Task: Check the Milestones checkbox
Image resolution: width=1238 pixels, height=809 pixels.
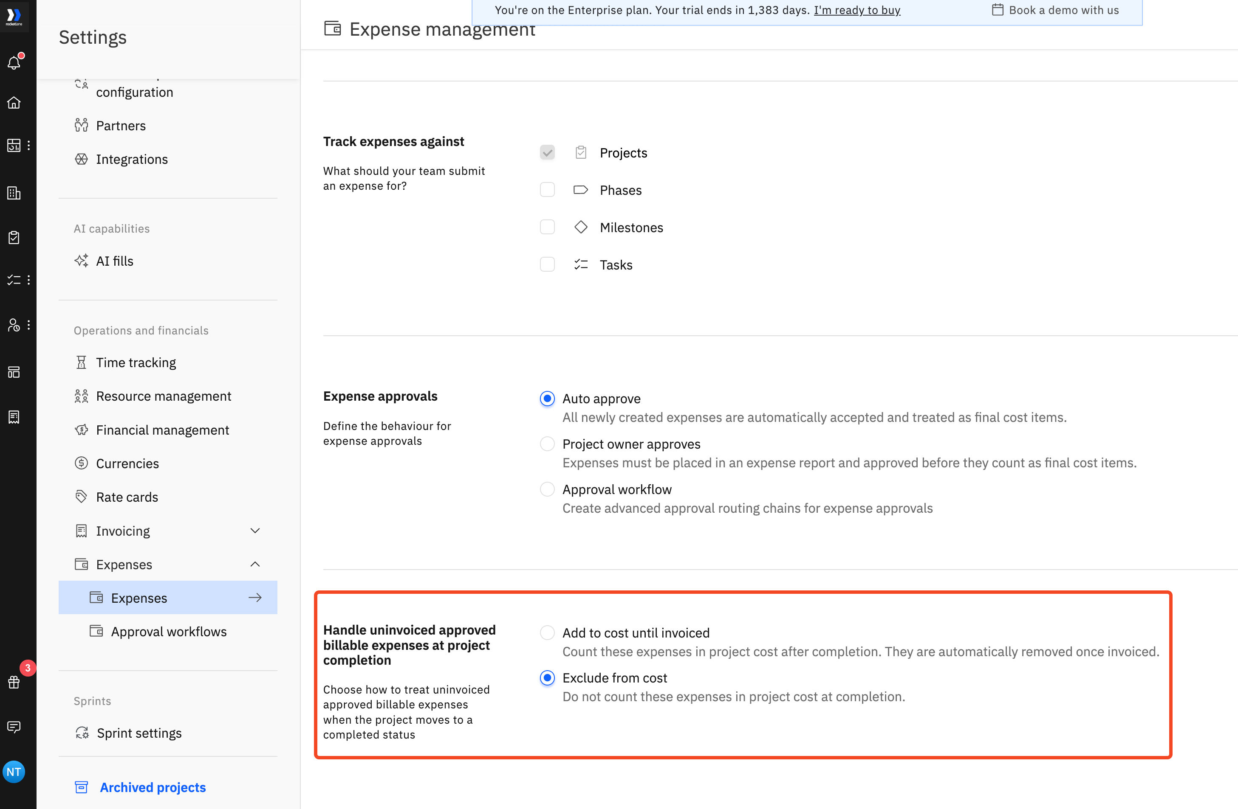Action: pyautogui.click(x=547, y=227)
